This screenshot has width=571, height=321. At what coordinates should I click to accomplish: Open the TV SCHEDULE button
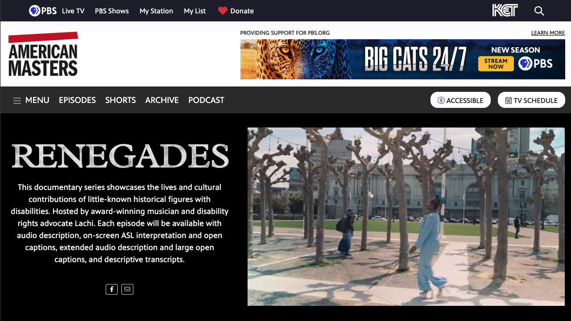[531, 100]
